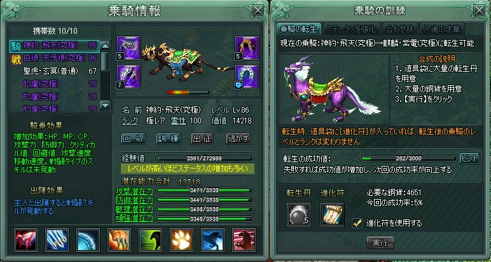The width and height of the screenshot is (491, 262).
Task: Open the 入魂の才華 tab
Action: tap(442, 29)
